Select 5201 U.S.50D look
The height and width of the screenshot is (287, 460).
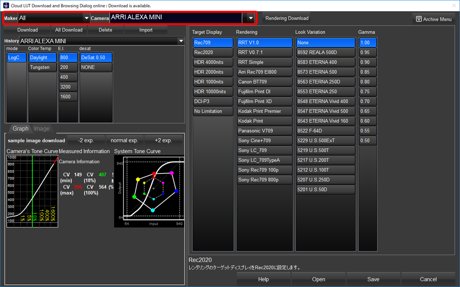pos(326,190)
